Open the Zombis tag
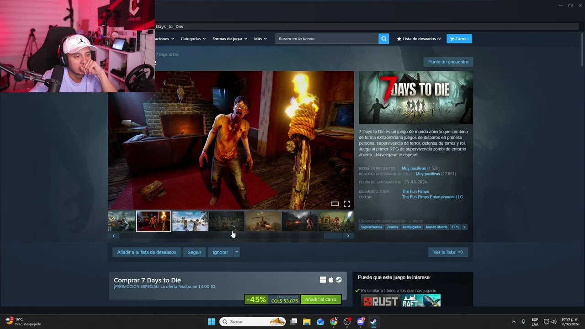The width and height of the screenshot is (585, 329). [x=392, y=227]
